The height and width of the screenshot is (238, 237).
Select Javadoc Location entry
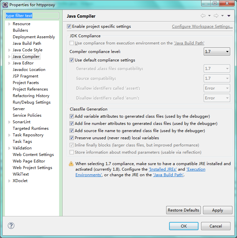click(x=29, y=70)
